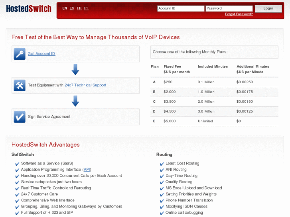290x217 pixels.
Task: Switch language to ES
Action: (x=72, y=8)
